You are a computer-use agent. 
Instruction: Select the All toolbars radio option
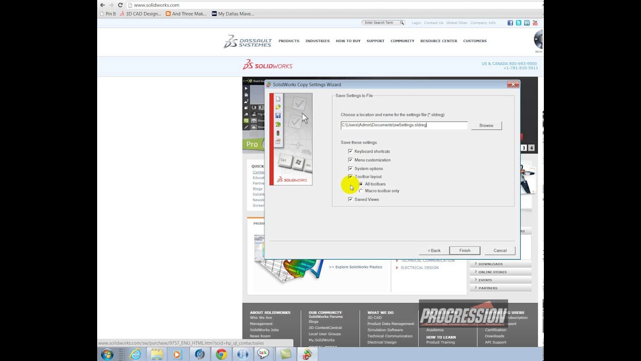tap(361, 184)
